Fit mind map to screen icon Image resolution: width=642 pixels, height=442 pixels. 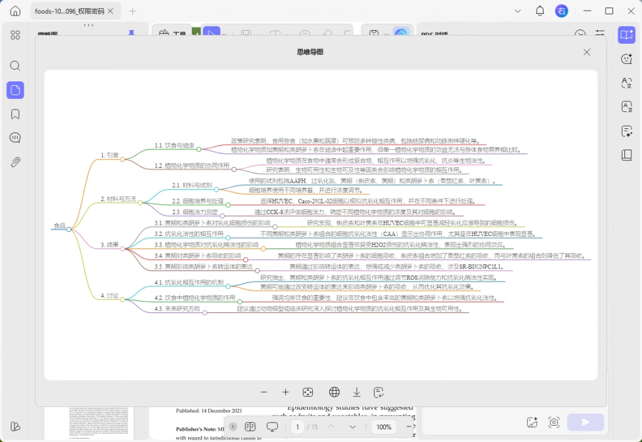coord(307,392)
